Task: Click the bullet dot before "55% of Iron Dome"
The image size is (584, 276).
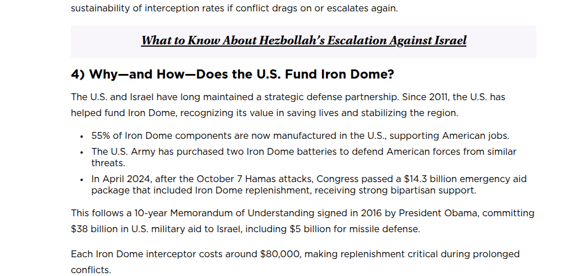Action: (82, 137)
